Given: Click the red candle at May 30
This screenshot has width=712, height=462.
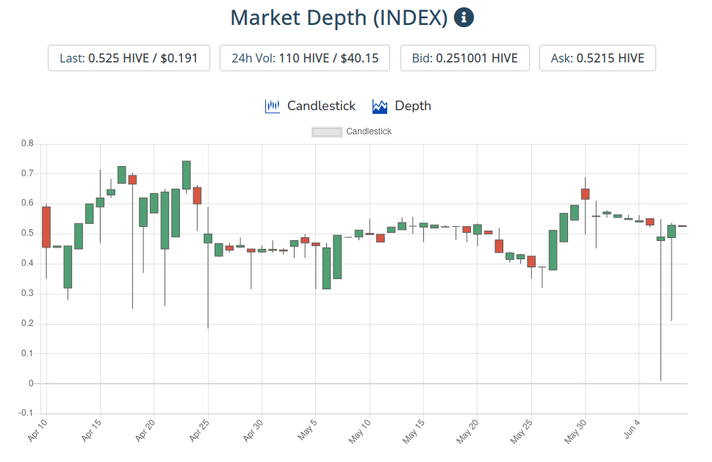Looking at the screenshot, I should point(586,194).
